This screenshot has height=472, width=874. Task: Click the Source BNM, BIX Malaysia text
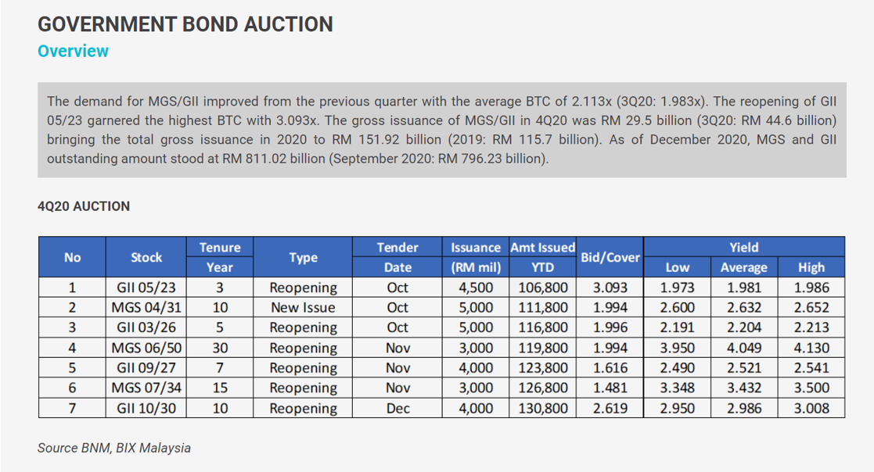click(x=114, y=448)
